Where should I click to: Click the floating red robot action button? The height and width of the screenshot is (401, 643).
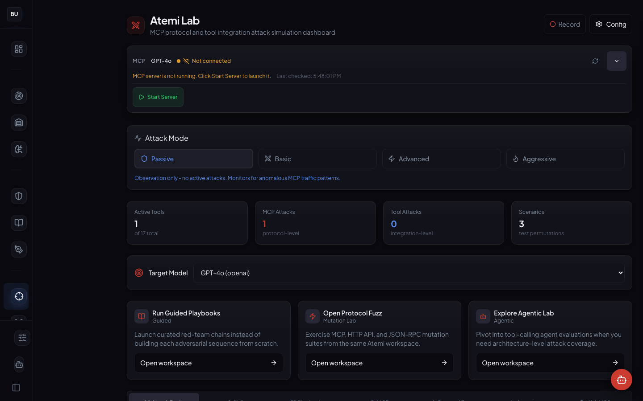[622, 380]
